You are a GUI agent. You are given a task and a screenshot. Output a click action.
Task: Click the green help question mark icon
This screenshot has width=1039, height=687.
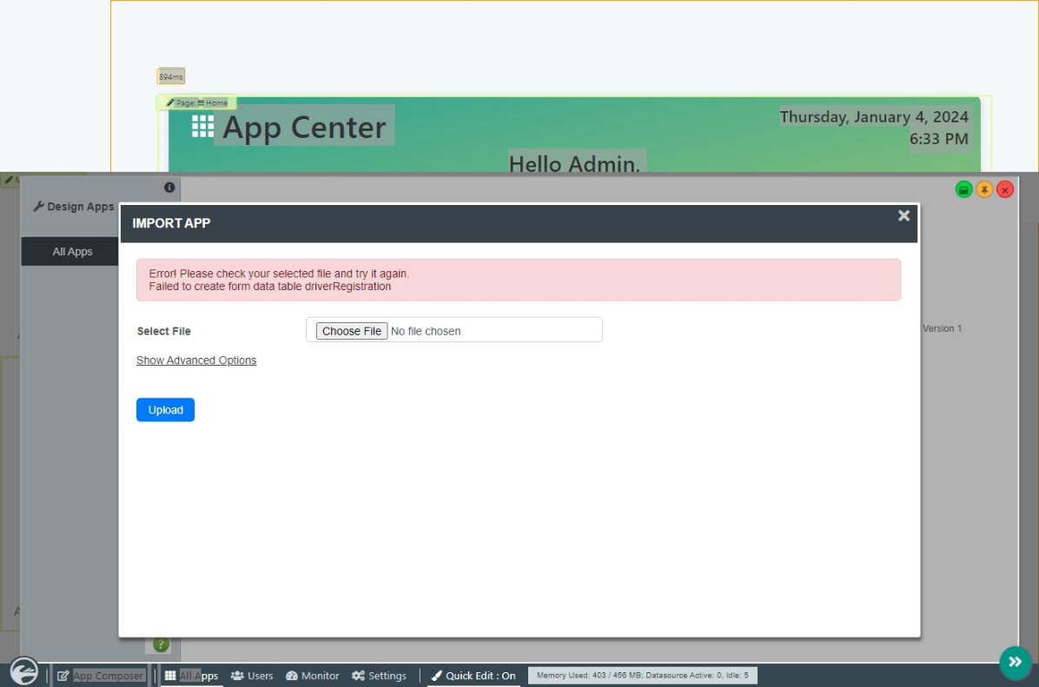[x=161, y=644]
